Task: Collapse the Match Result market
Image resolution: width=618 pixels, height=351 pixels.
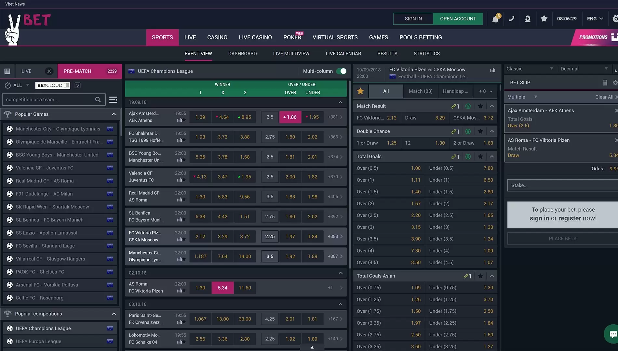Action: [x=492, y=106]
